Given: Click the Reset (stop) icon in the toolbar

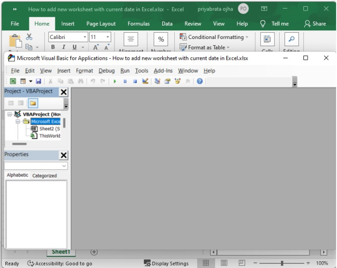Looking at the screenshot, I should pos(135,81).
